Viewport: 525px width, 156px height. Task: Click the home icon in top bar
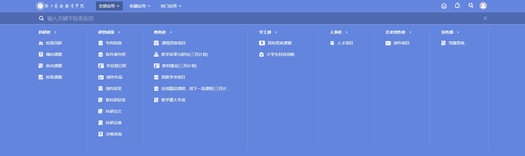[x=444, y=6]
